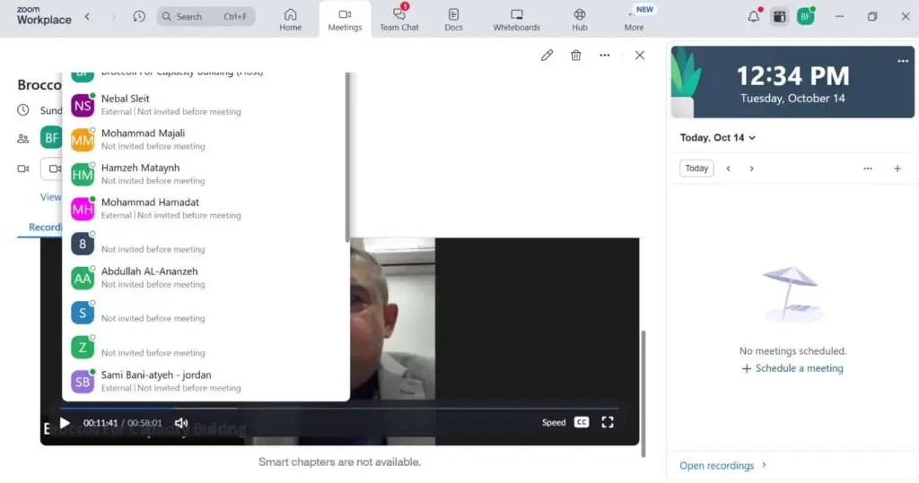This screenshot has width=919, height=483.
Task: Switch to the Team Chat tab
Action: [399, 19]
